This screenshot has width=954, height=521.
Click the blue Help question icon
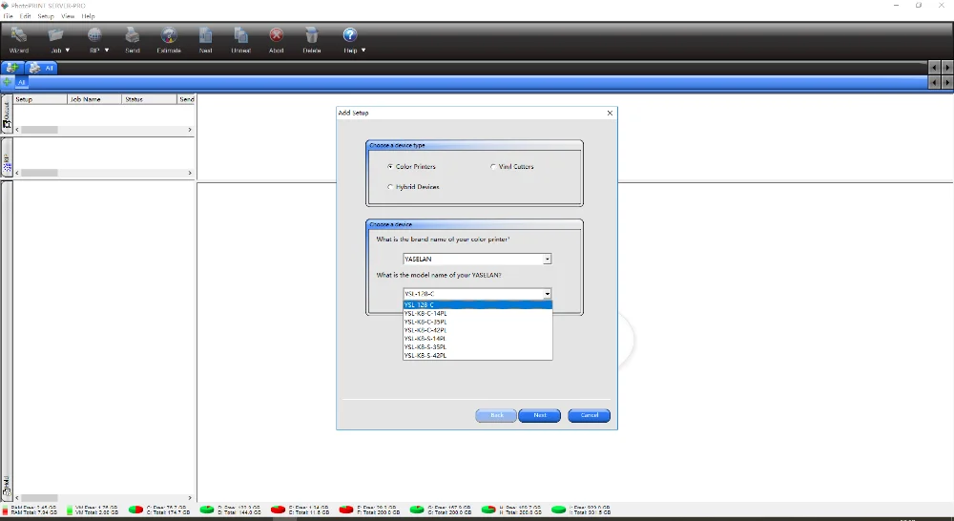(349, 35)
